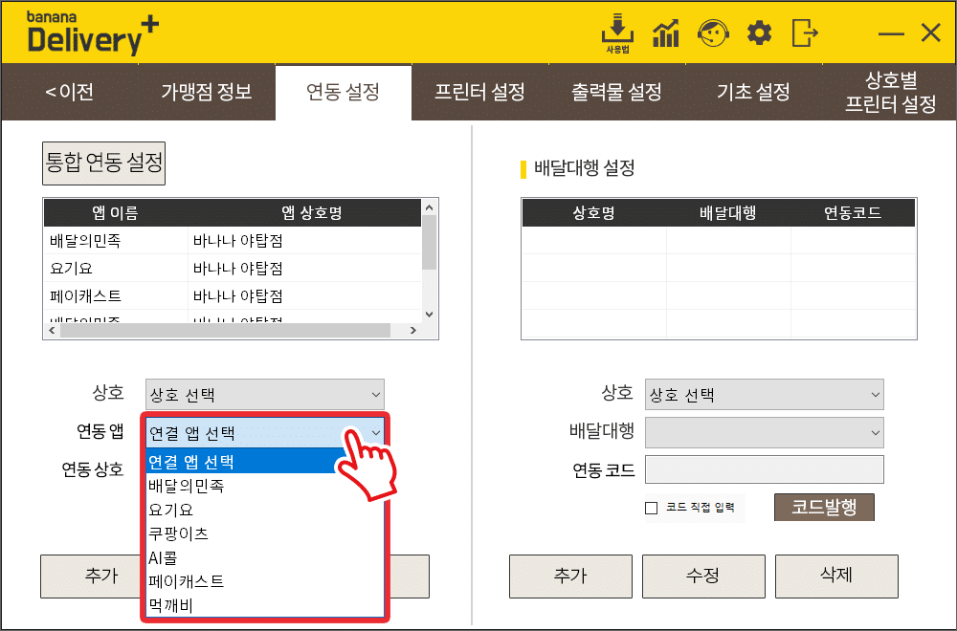The width and height of the screenshot is (957, 631).
Task: Click the 배달대행 설정 추가 button
Action: (x=570, y=577)
